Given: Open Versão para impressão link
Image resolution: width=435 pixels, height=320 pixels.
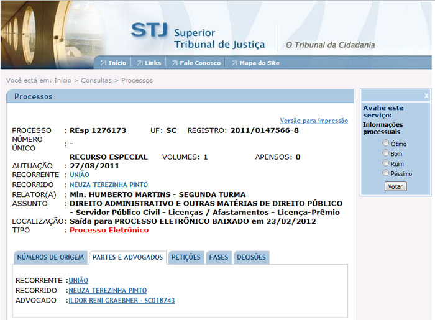Looking at the screenshot, I should [x=314, y=121].
